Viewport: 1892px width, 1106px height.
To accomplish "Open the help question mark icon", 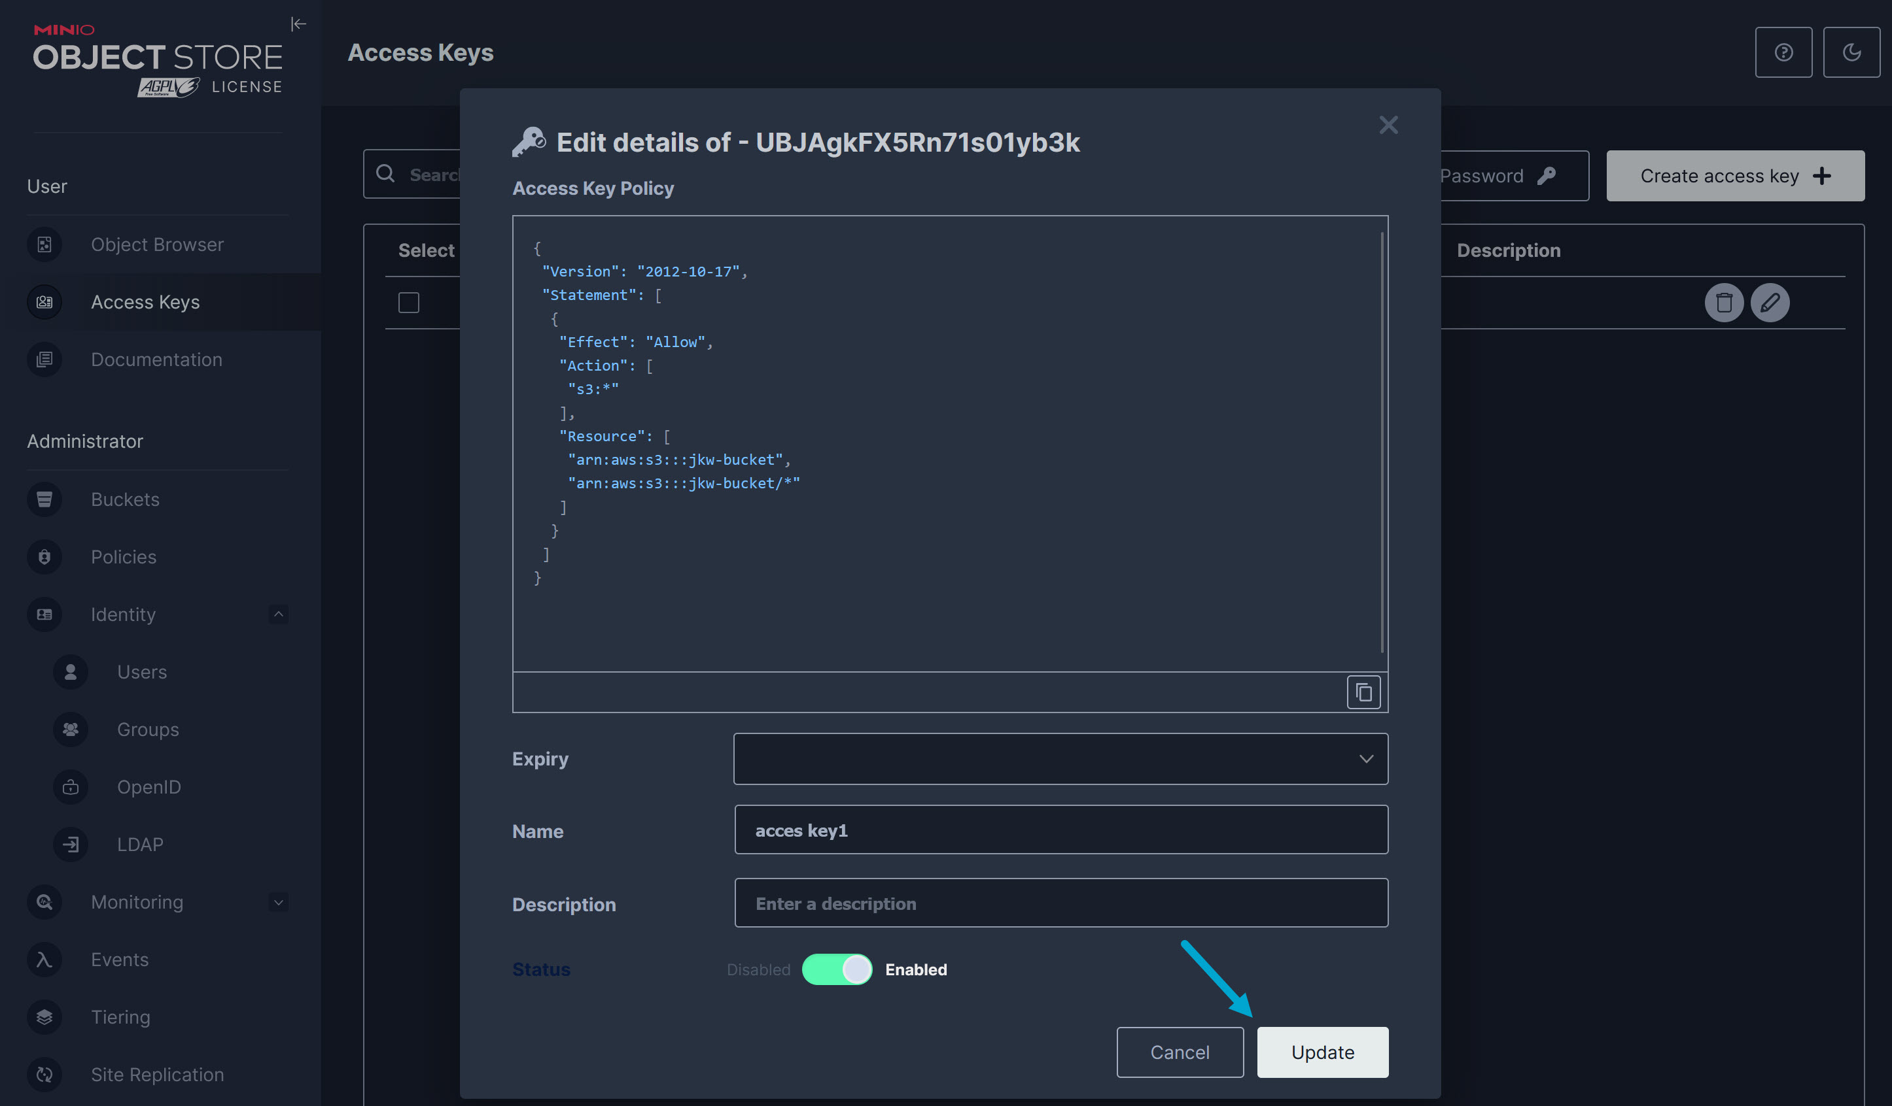I will click(1784, 52).
